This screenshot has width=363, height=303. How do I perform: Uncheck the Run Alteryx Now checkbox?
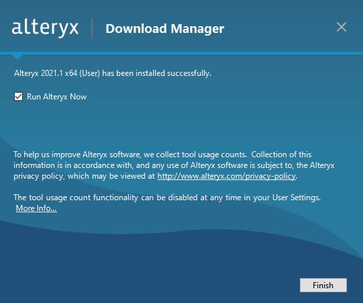point(18,97)
